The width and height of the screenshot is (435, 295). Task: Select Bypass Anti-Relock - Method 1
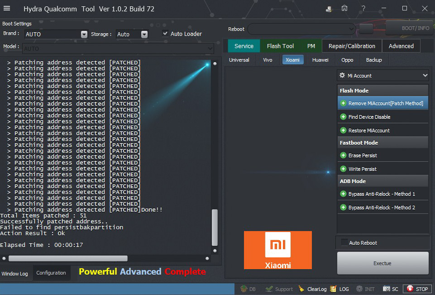tap(383, 194)
